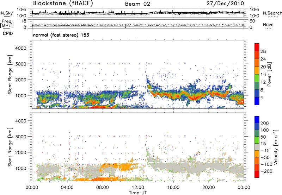This screenshot has height=195, width=282.
Task: Click the 'Velocity [m s-1]' color bar label
Action: (276, 147)
